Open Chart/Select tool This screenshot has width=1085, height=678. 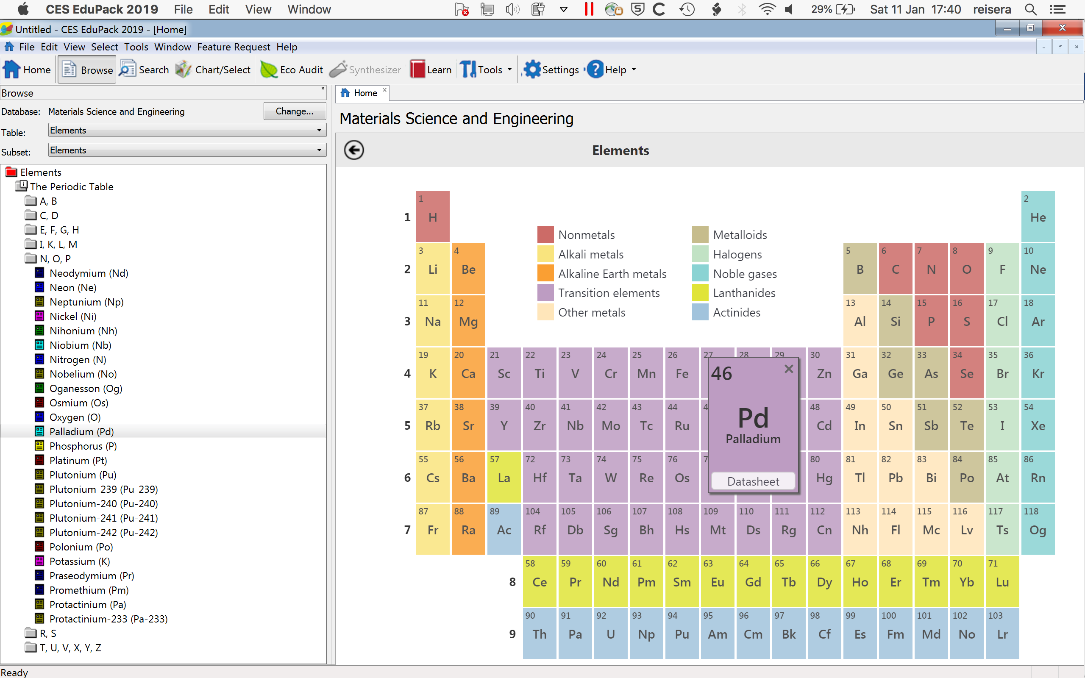click(x=213, y=69)
